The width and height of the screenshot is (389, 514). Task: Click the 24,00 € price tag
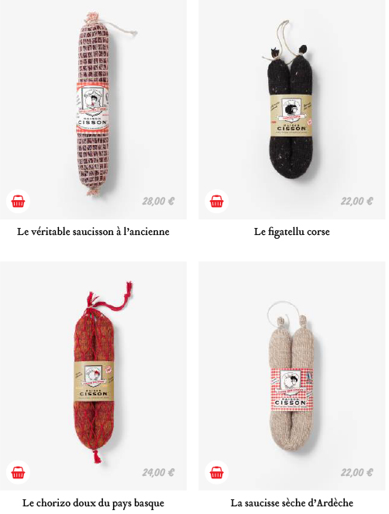(158, 472)
